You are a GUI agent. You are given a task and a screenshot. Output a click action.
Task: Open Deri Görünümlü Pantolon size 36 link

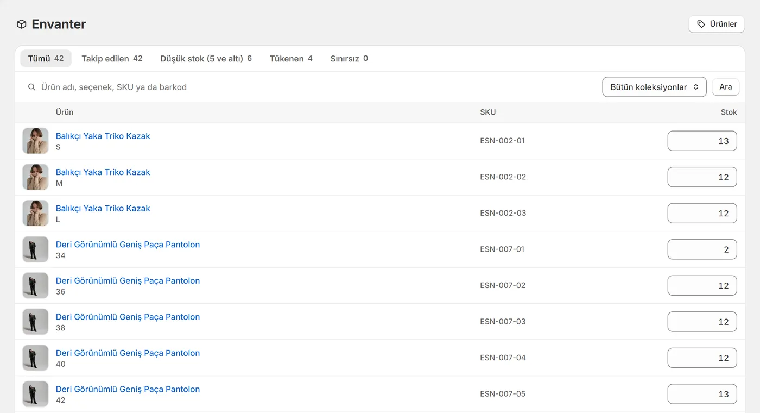click(128, 280)
